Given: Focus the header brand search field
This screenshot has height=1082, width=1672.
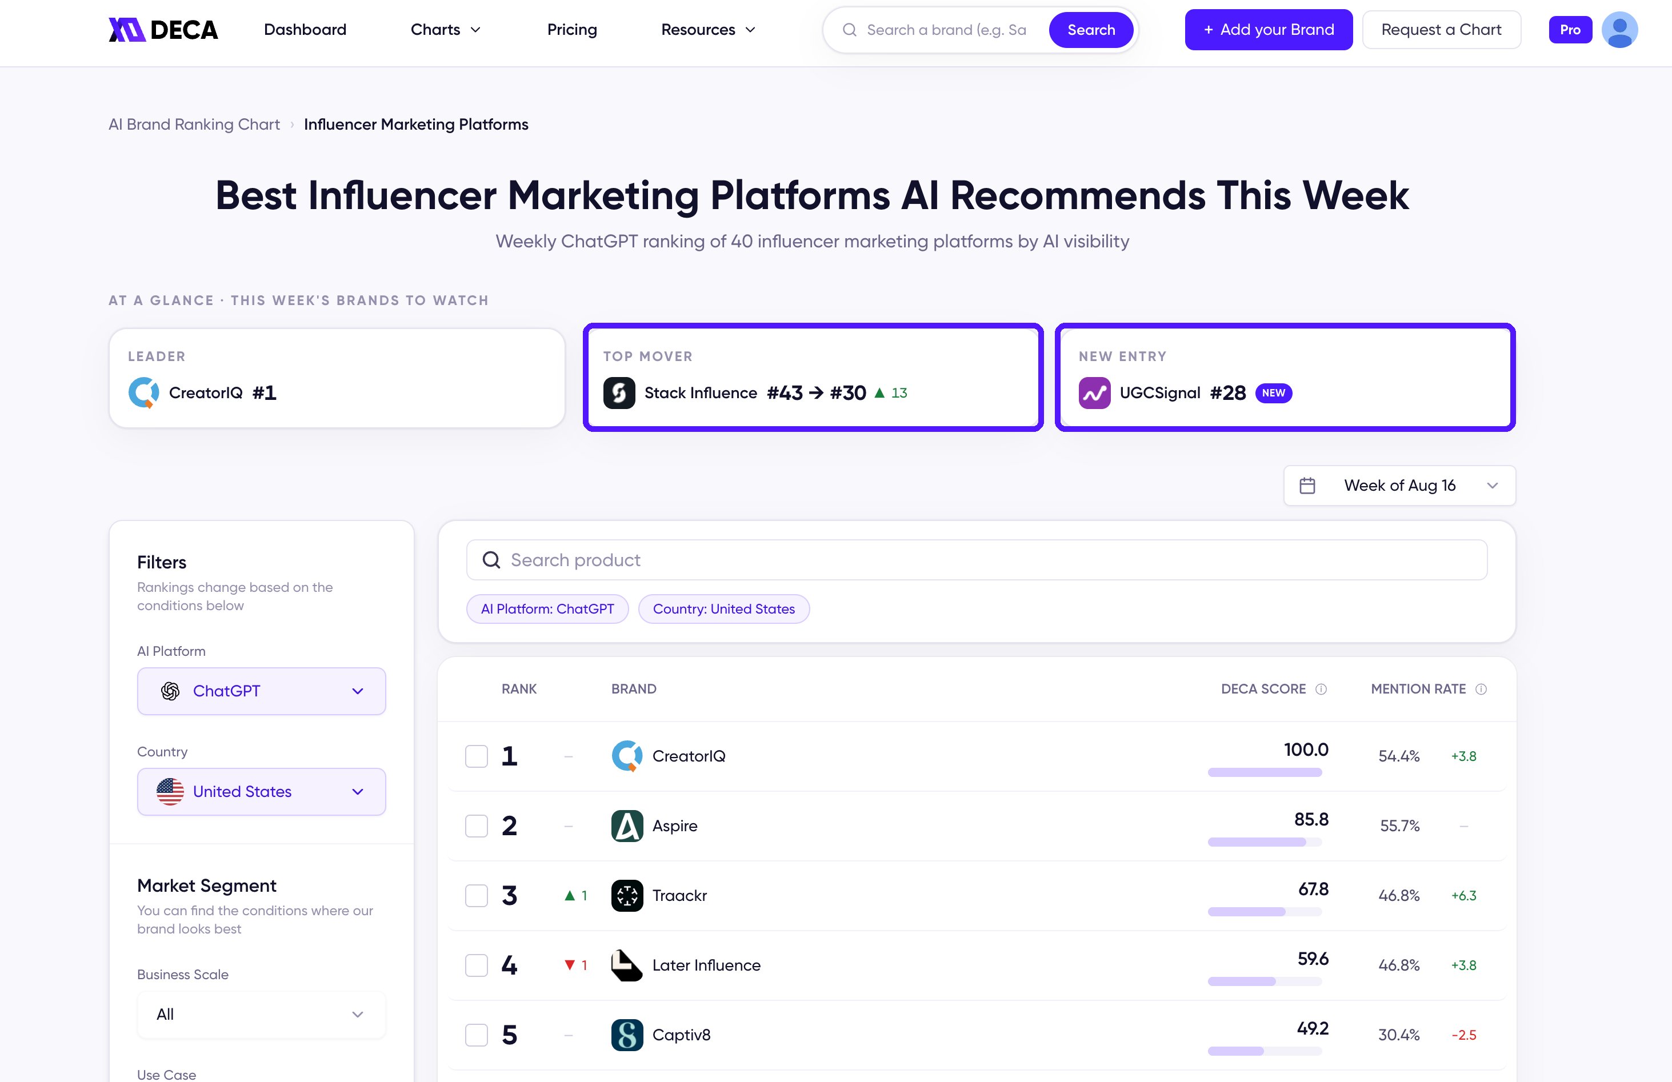Looking at the screenshot, I should pos(946,30).
